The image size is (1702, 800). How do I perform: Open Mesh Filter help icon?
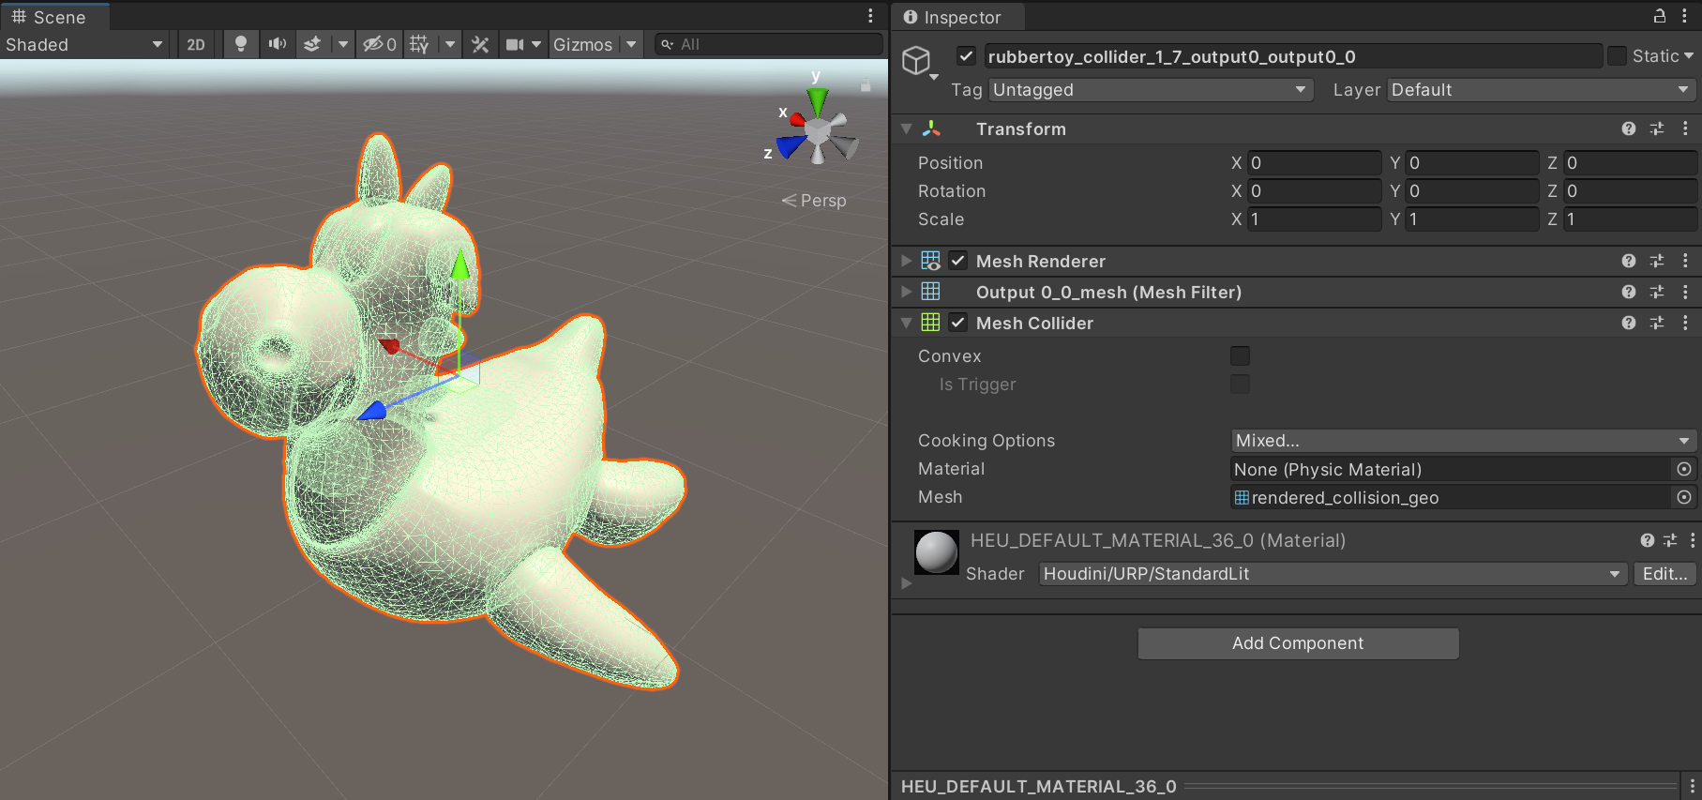(1629, 293)
